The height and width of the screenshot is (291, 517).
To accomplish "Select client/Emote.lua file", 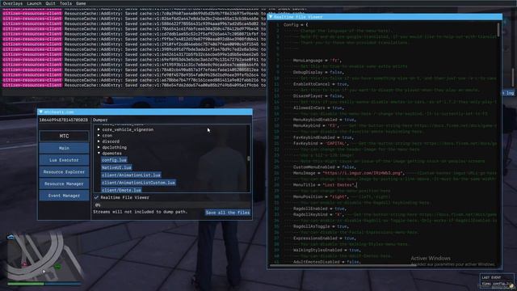I will [122, 190].
